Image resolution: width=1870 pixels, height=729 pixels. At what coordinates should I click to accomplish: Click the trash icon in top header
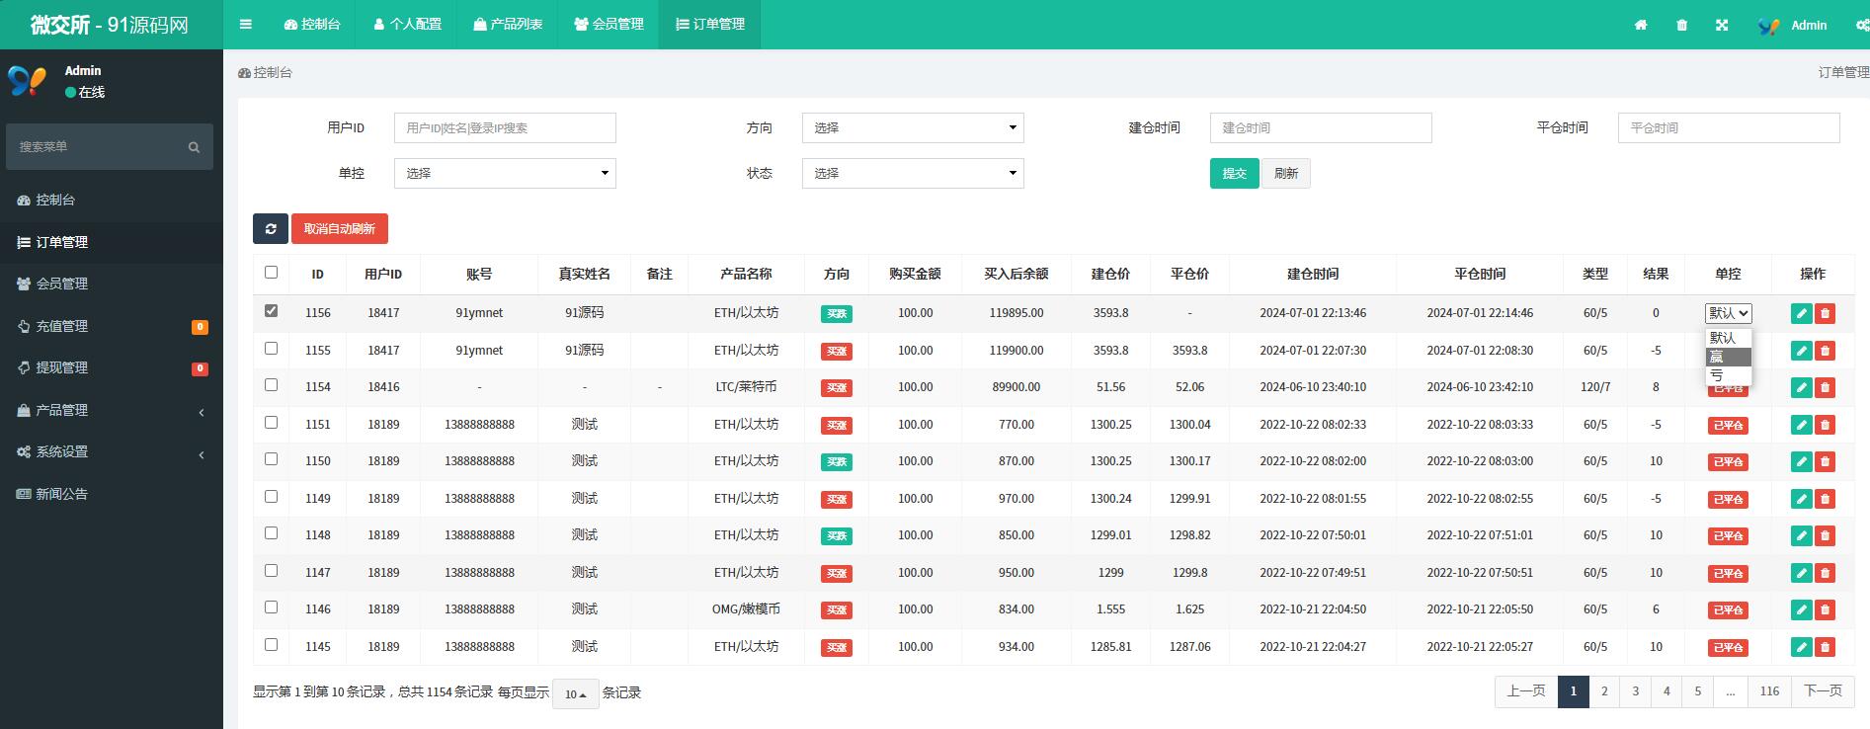(1682, 26)
